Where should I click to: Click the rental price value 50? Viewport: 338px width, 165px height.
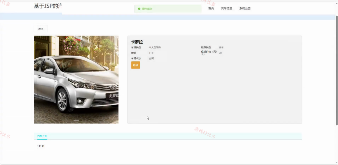tap(220, 53)
